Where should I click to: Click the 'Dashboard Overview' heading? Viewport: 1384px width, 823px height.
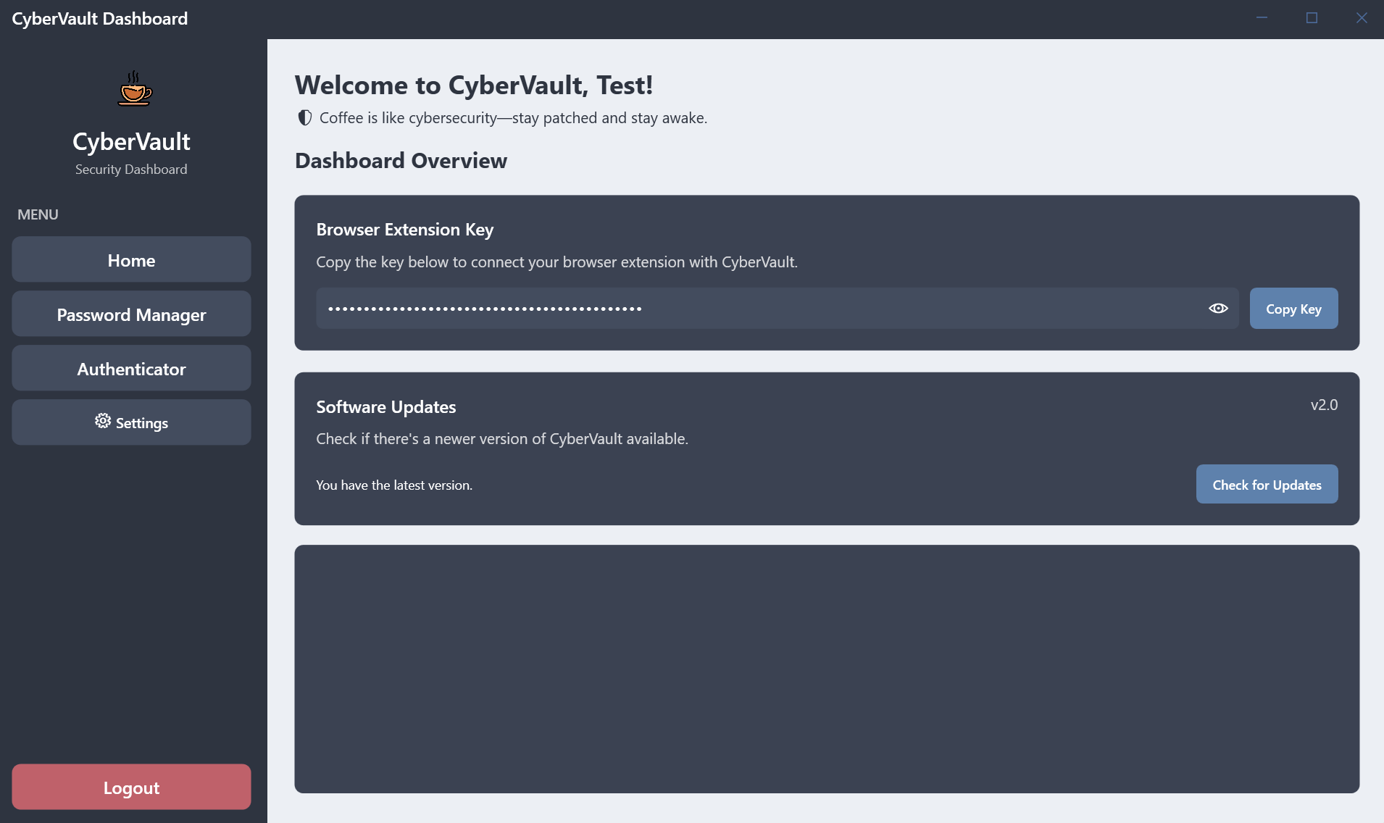(x=401, y=161)
